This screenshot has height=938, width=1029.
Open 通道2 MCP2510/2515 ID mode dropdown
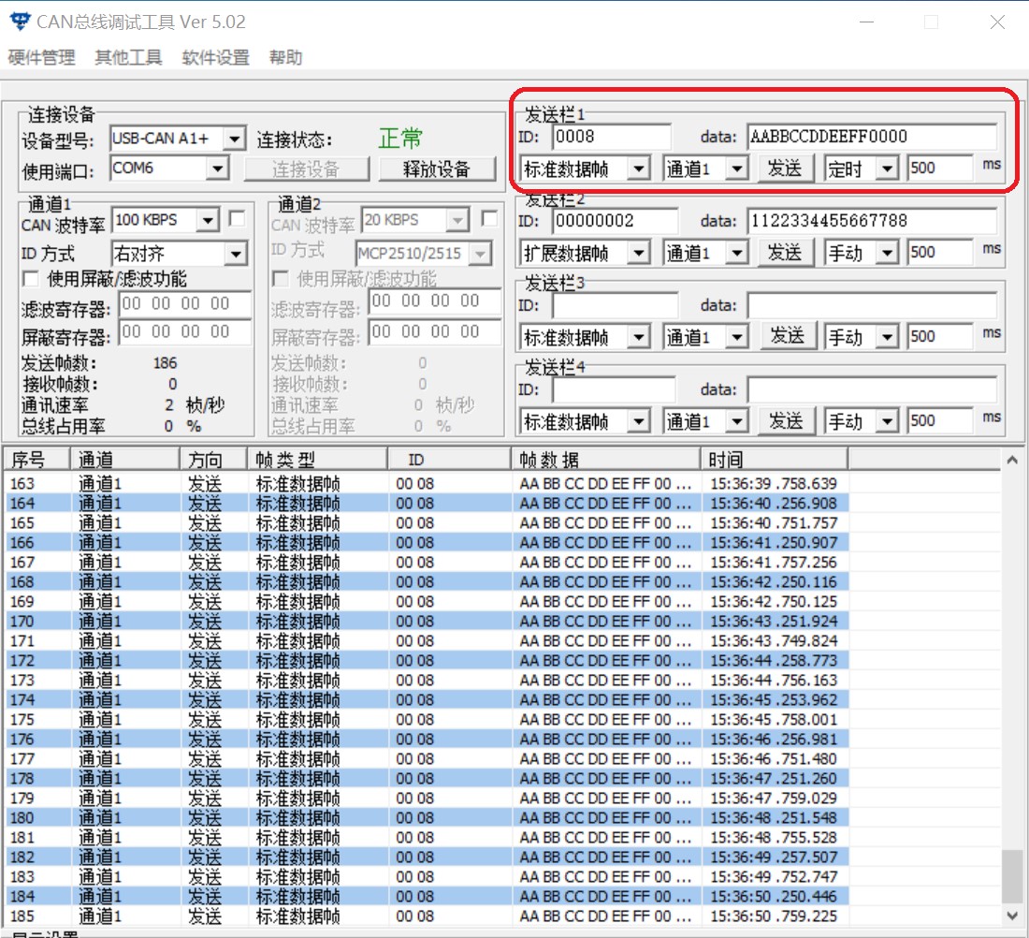pos(481,254)
